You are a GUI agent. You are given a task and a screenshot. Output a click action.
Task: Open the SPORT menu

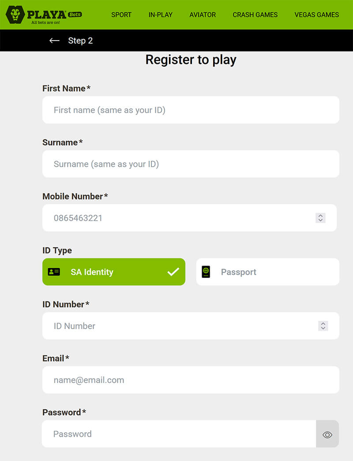[121, 15]
